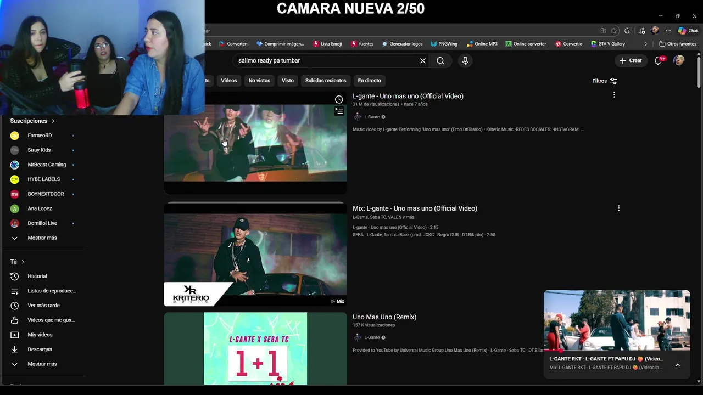Play the Kriterio Music mix thumbnail
This screenshot has width=703, height=395.
(x=255, y=255)
